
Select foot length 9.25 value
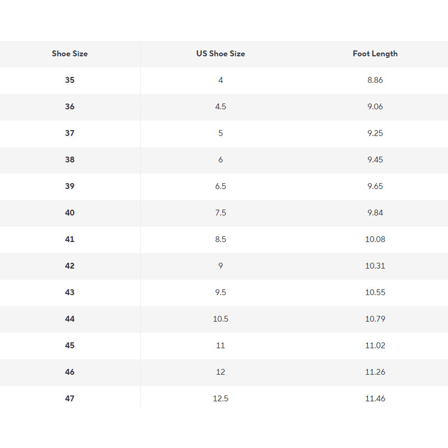(x=375, y=133)
